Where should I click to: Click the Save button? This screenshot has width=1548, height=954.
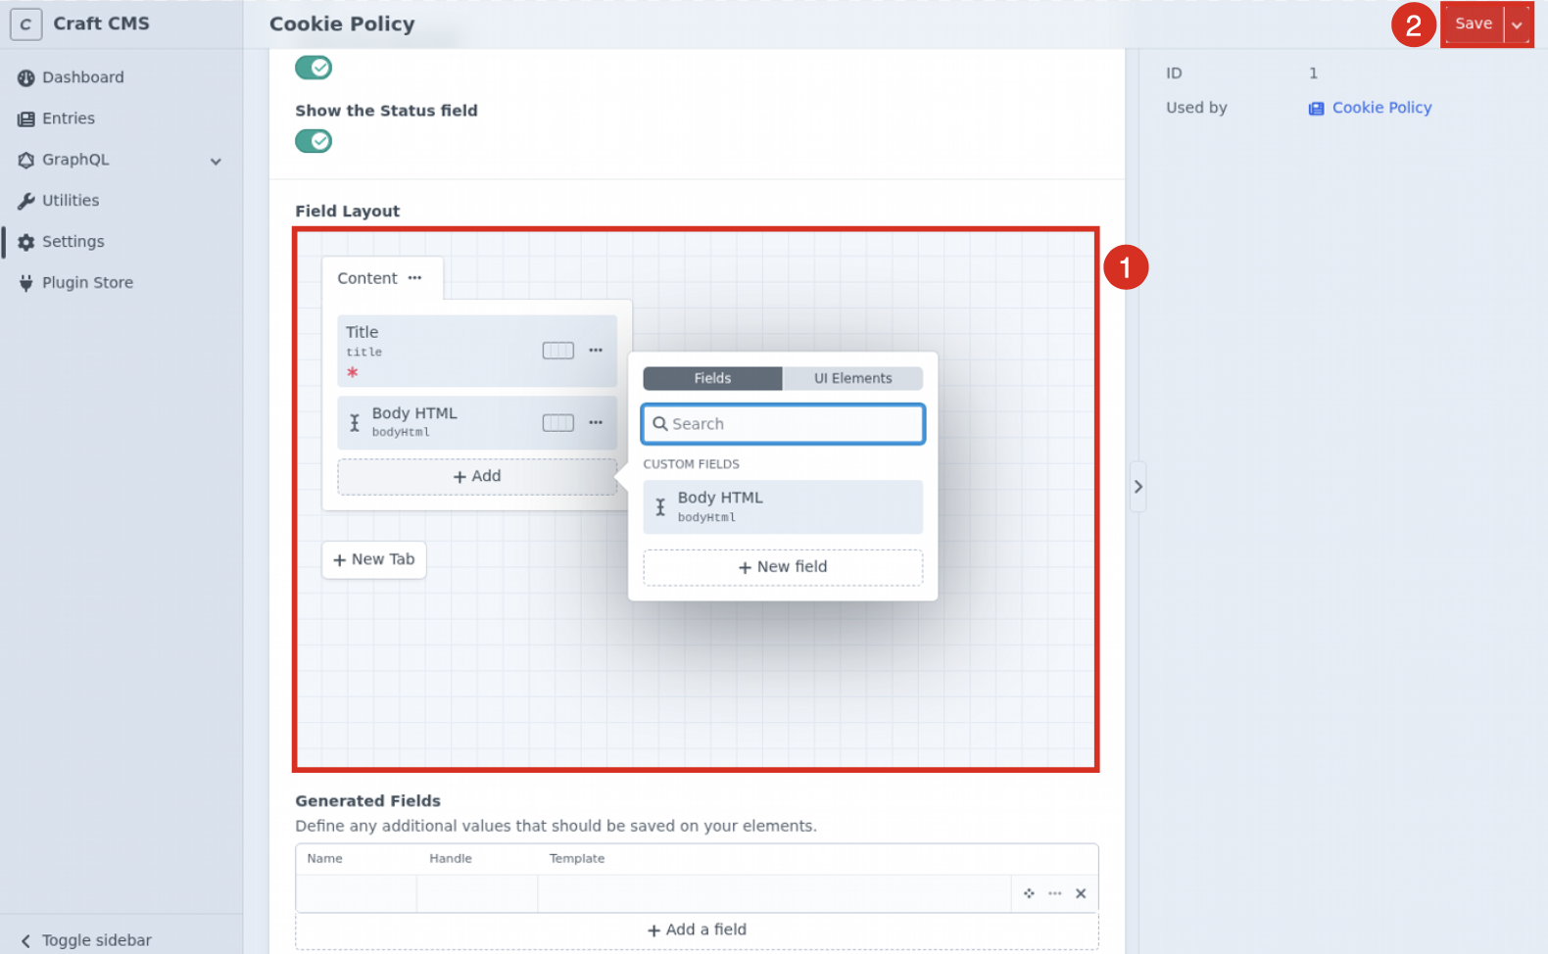(1473, 24)
